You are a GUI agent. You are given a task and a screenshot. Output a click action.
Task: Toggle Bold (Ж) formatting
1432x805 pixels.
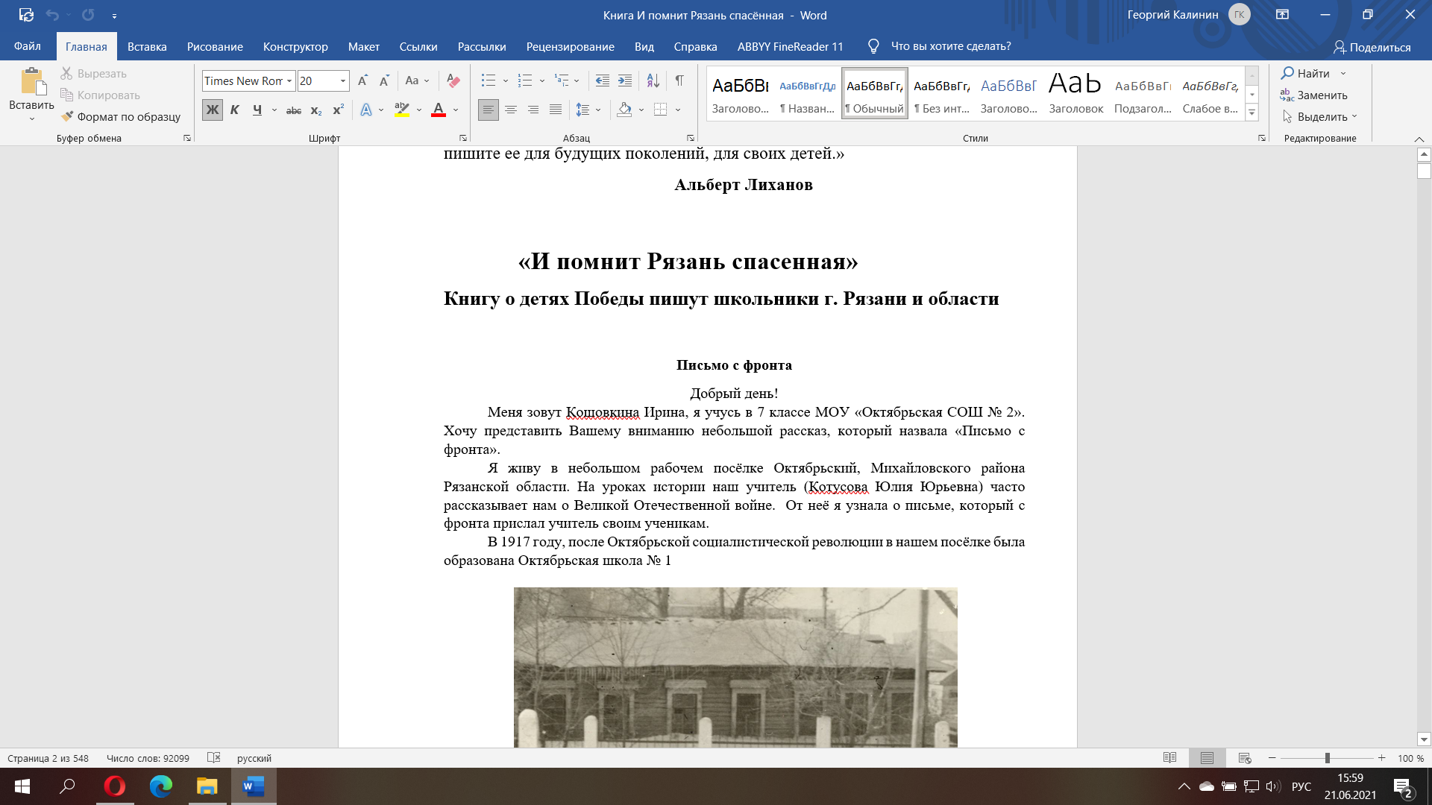(213, 110)
